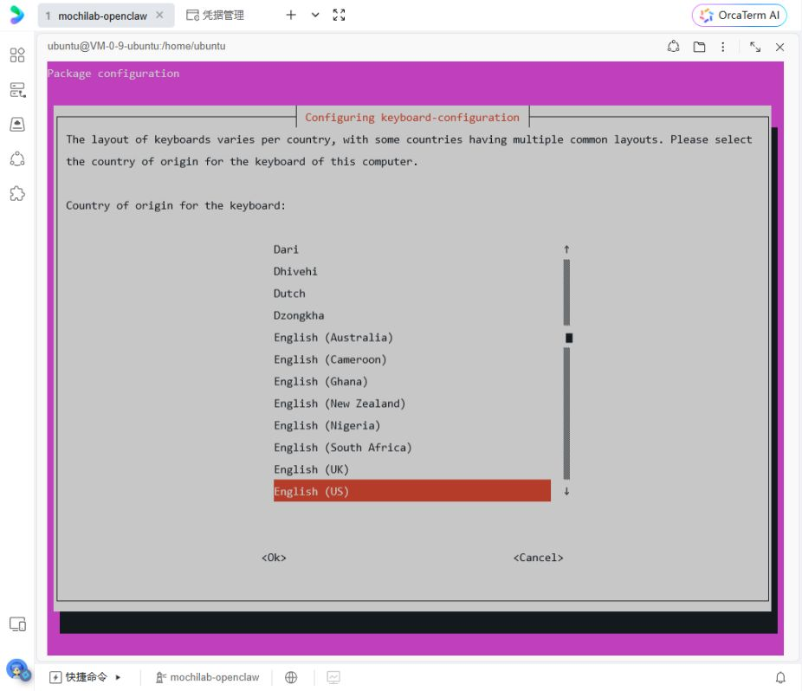802x691 pixels.
Task: Open the puzzle-piece plugins icon in sidebar
Action: (x=17, y=193)
